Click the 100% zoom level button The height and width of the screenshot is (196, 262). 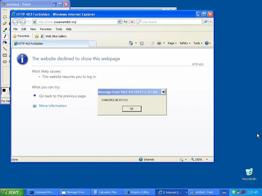coord(197,159)
